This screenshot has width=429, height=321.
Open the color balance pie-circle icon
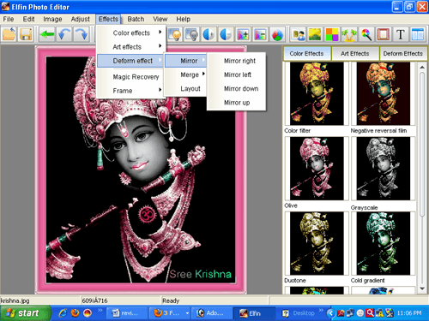(277, 35)
